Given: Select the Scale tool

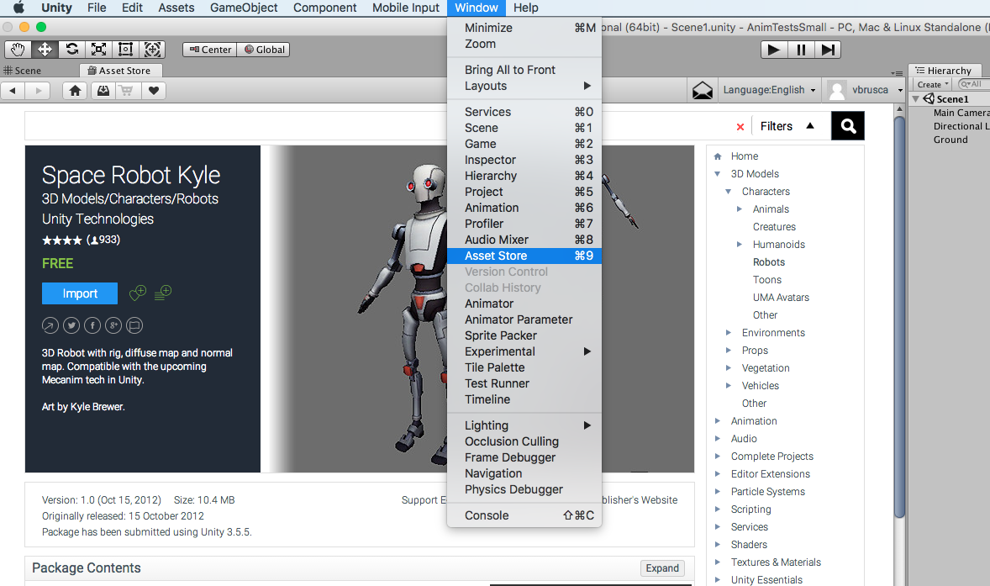Looking at the screenshot, I should 99,50.
